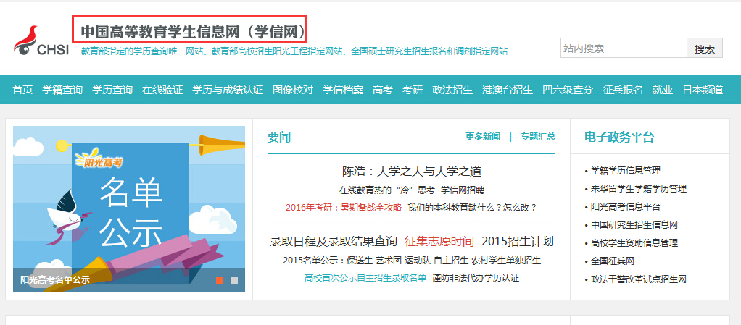Go to 首页 in navigation bar

22,90
